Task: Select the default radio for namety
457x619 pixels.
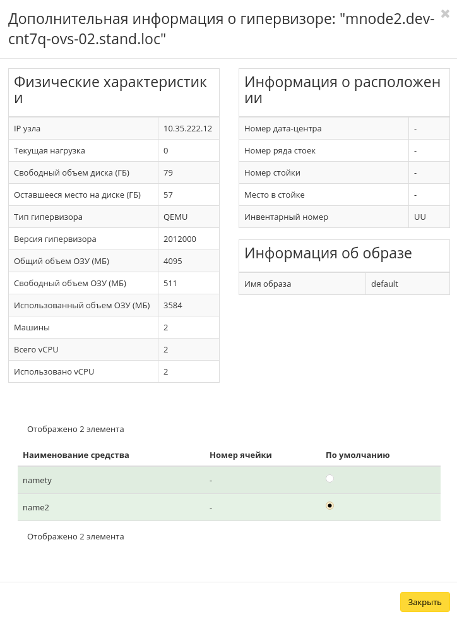Action: 329,479
